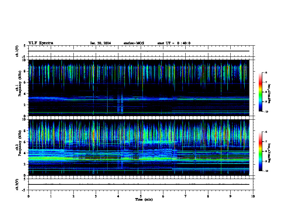Select the date text "Jan. 30, 2024"
The width and height of the screenshot is (285, 220).
(100, 43)
